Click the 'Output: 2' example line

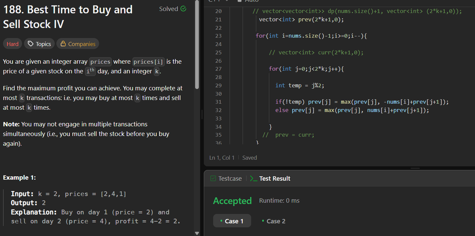coord(28,203)
